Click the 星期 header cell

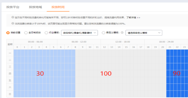pos(10,44)
